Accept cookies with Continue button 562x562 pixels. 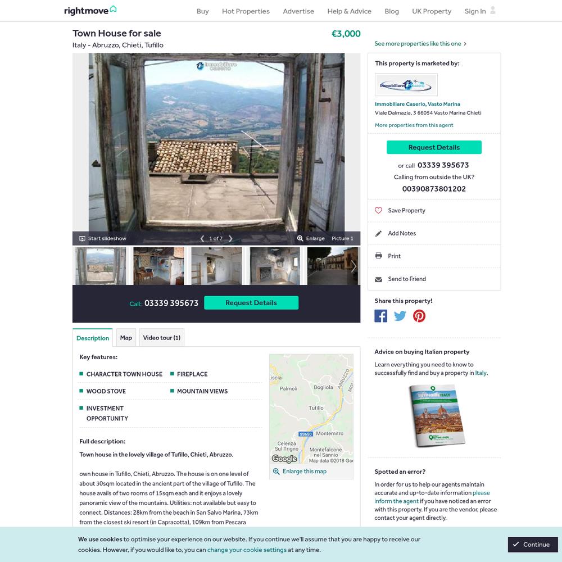[533, 545]
